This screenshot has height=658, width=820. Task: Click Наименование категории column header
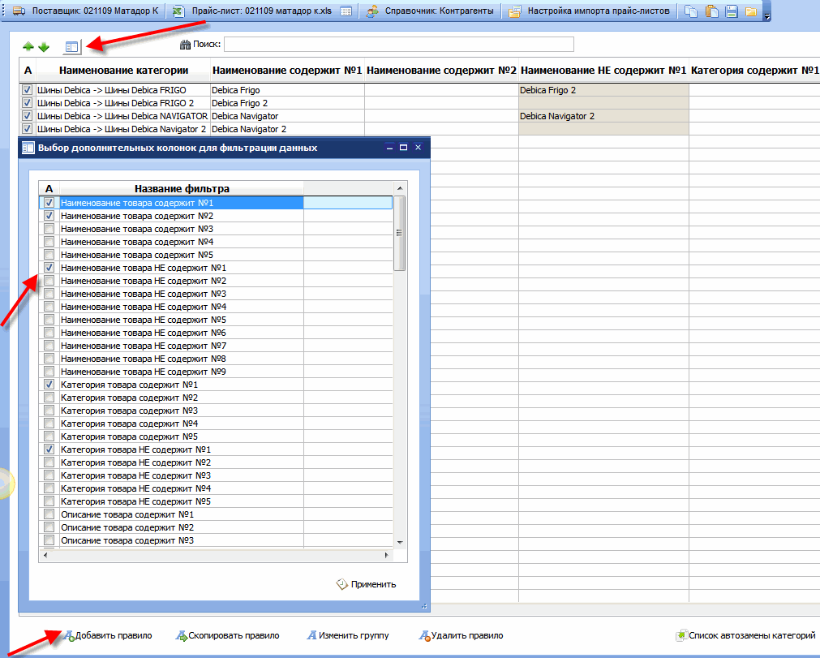point(123,70)
